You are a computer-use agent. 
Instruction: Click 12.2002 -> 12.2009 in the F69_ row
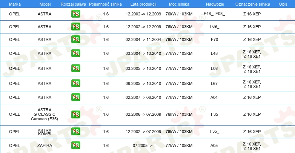143,27
